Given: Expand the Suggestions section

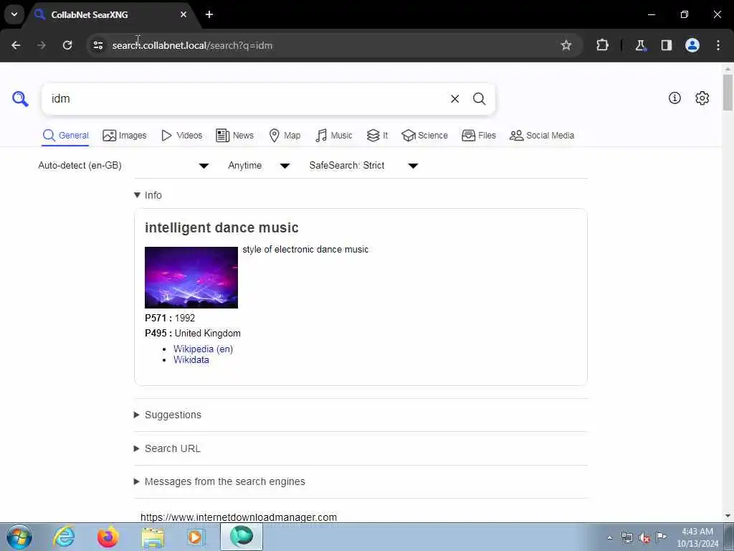Looking at the screenshot, I should (x=168, y=415).
